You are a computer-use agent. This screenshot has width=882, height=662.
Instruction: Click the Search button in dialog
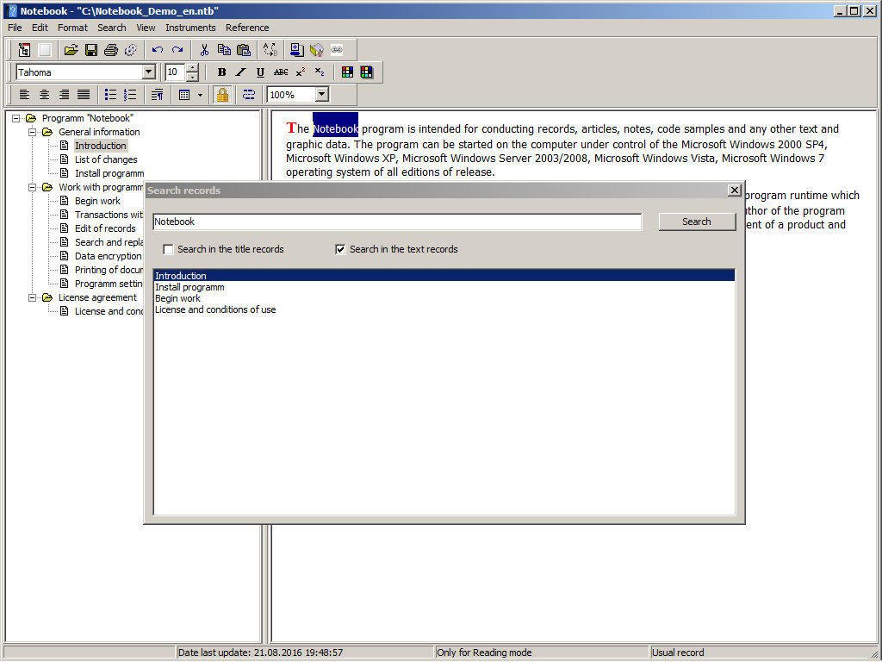pyautogui.click(x=697, y=222)
